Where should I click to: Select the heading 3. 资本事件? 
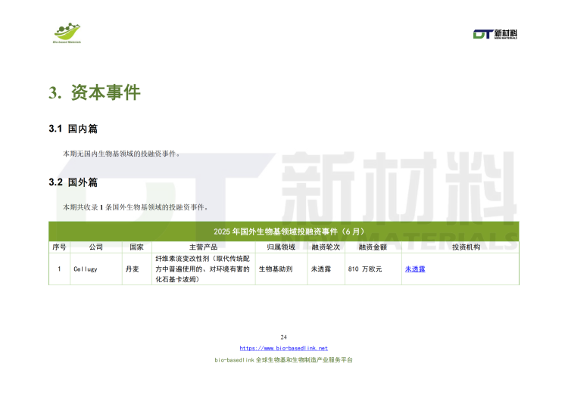[95, 93]
